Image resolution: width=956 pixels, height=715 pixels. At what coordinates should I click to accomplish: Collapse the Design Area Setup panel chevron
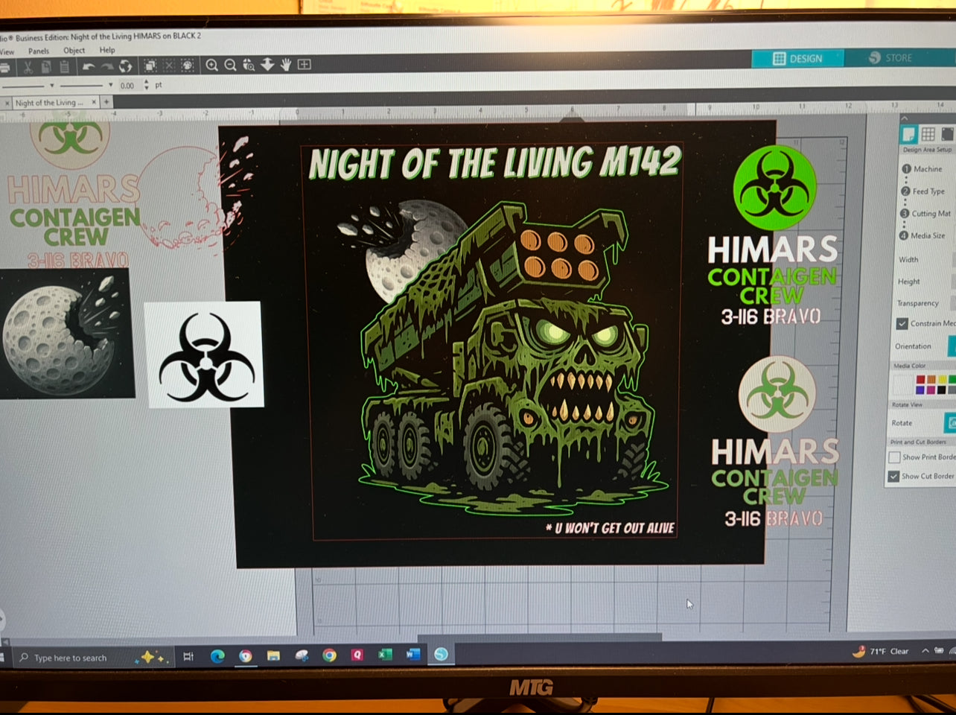[x=905, y=118]
